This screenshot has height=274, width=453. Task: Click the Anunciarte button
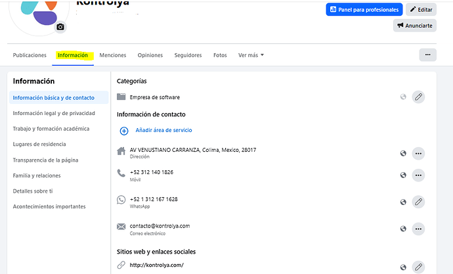[414, 26]
